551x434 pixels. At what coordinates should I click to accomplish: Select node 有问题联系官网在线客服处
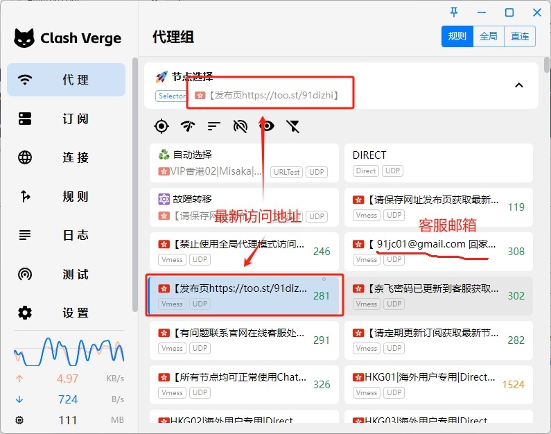click(244, 340)
